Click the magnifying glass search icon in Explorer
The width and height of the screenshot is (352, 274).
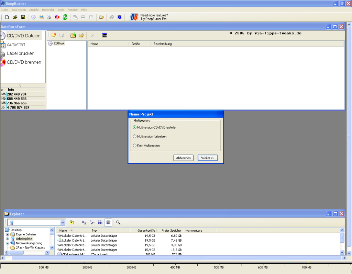click(118, 222)
